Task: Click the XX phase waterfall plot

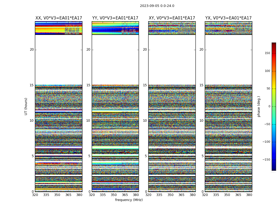Action: pos(59,106)
